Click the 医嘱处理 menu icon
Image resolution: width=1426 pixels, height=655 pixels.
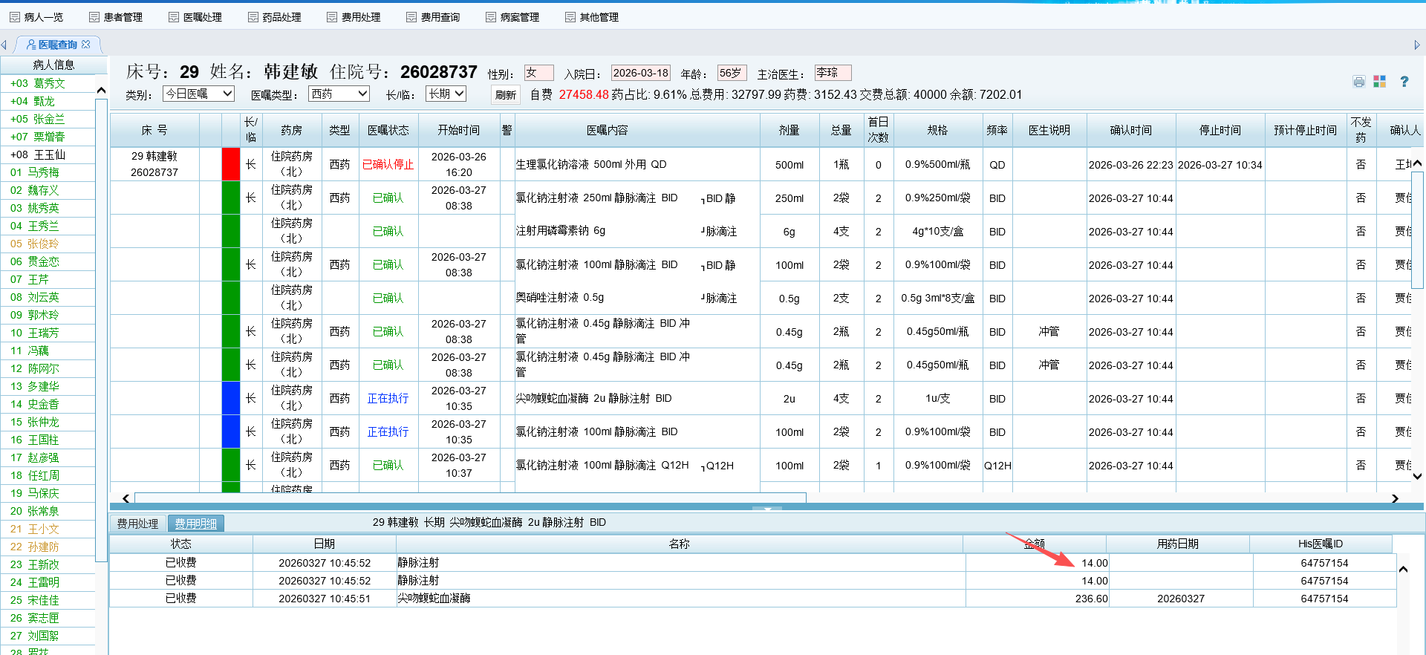[174, 17]
